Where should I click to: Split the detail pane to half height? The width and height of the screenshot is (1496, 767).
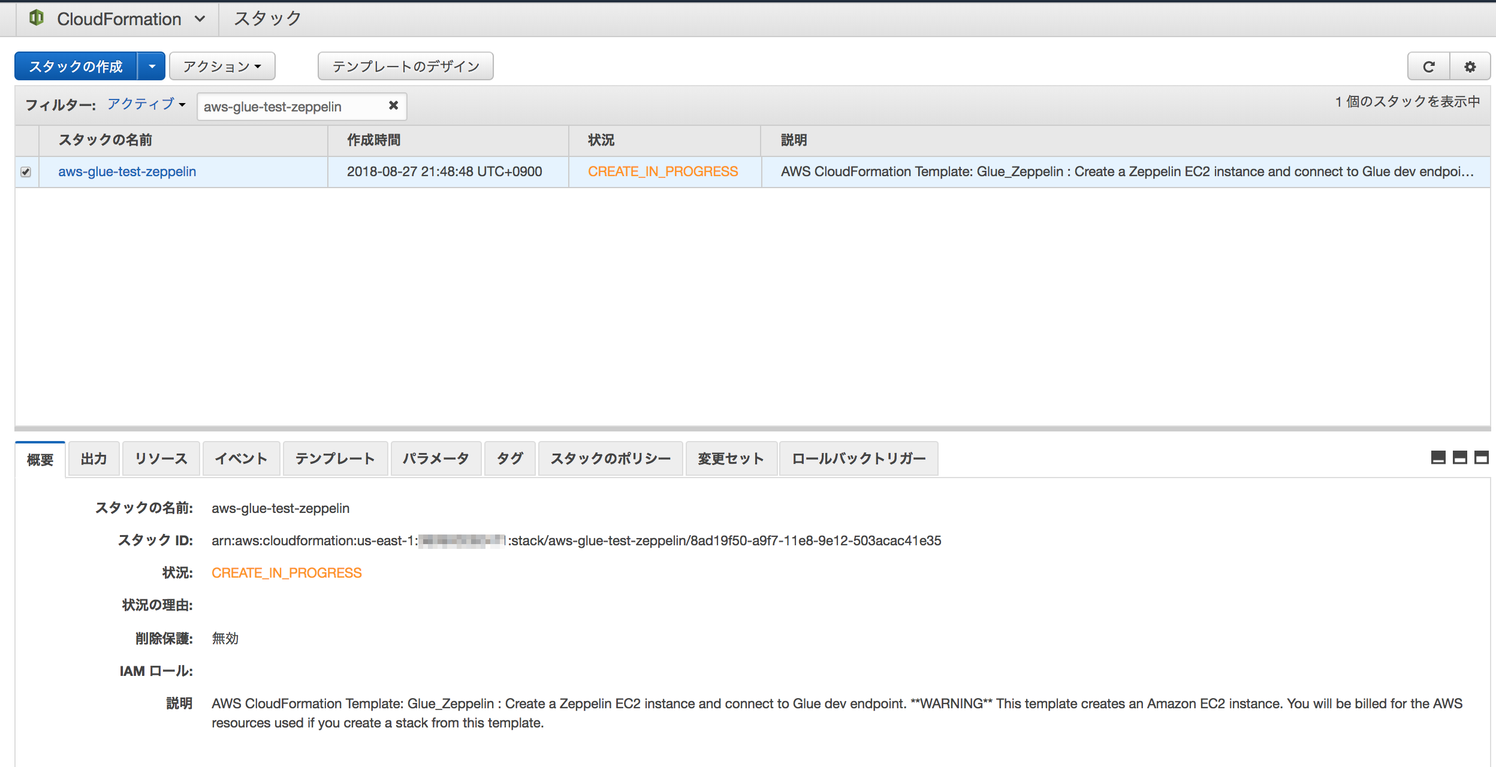(1459, 458)
